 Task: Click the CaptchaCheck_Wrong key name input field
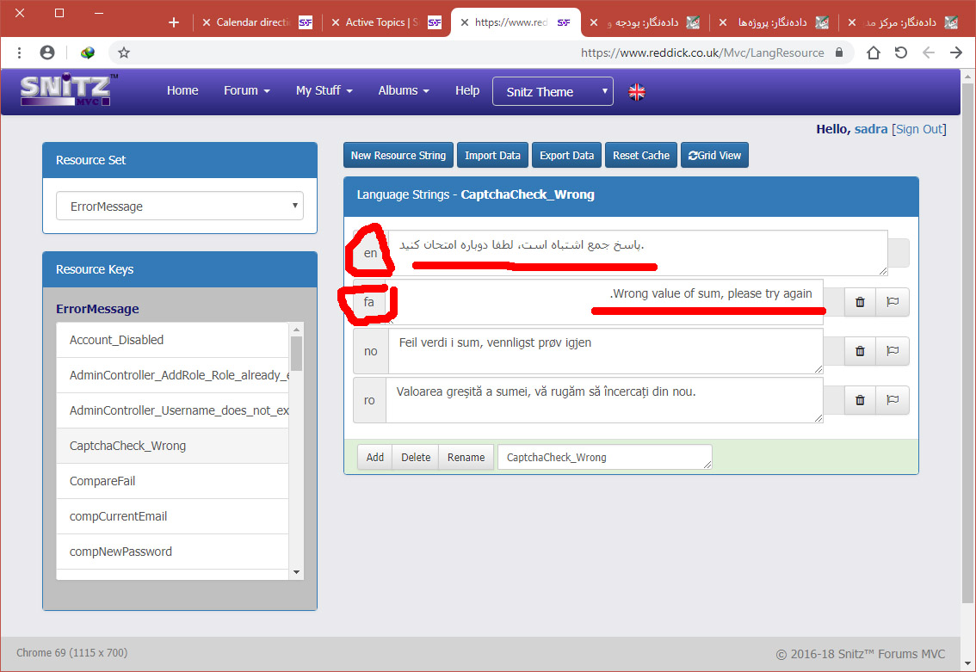[604, 458]
